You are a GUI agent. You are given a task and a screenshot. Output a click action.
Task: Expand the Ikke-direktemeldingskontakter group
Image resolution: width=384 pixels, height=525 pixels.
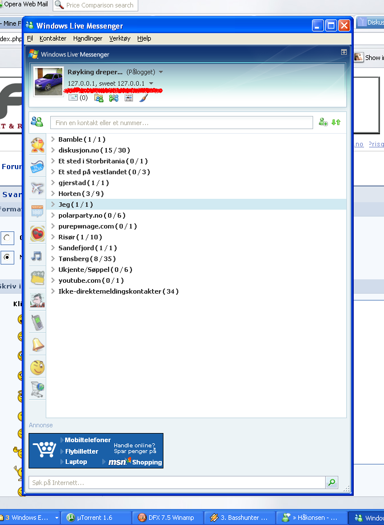click(x=53, y=291)
